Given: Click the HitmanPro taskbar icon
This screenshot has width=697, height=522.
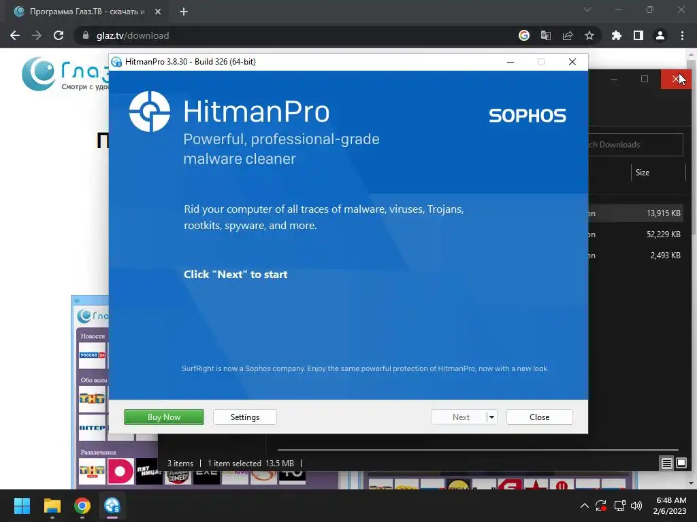Looking at the screenshot, I should [x=112, y=506].
